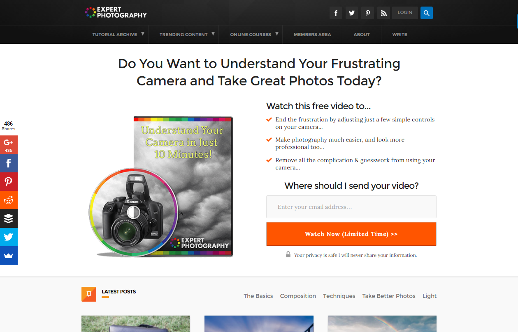Filter latest posts by The Basics
The width and height of the screenshot is (518, 332).
258,296
